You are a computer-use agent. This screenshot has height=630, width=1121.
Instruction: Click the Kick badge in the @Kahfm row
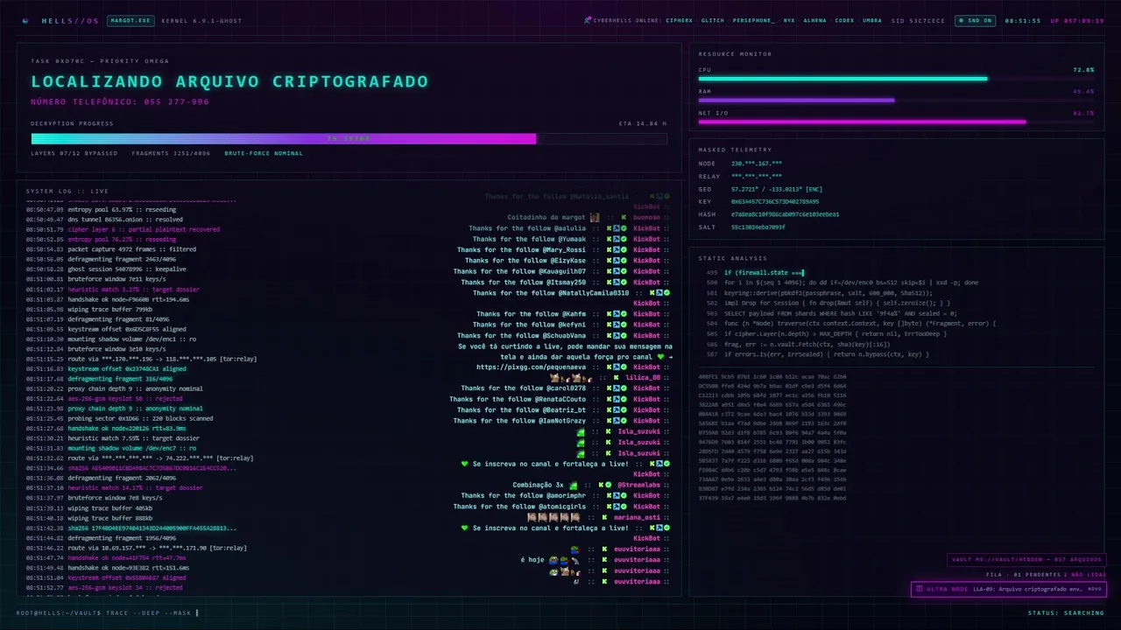click(610, 314)
